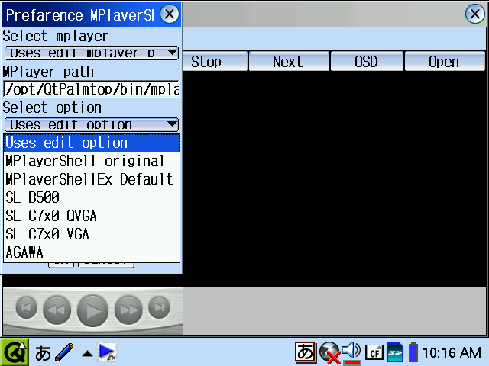
Task: Click the MPlayer path input field
Action: tap(92, 89)
